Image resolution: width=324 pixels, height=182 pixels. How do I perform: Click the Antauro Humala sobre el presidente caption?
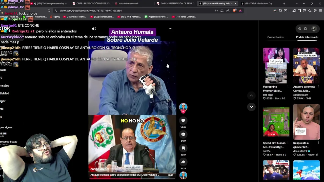[x=125, y=175]
